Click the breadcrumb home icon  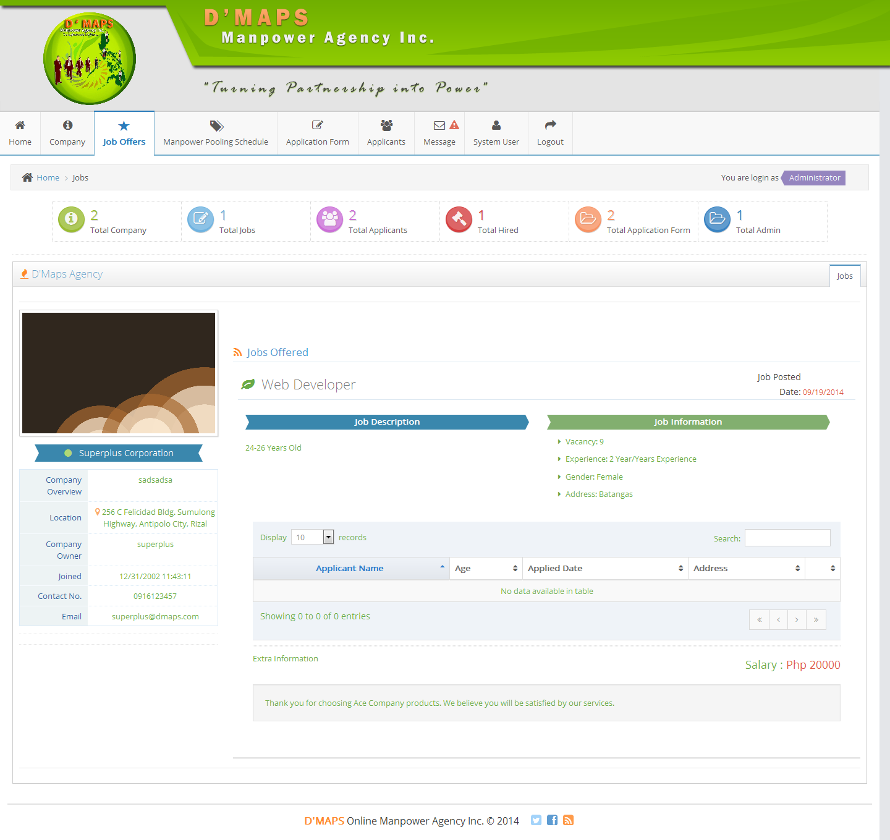point(27,177)
